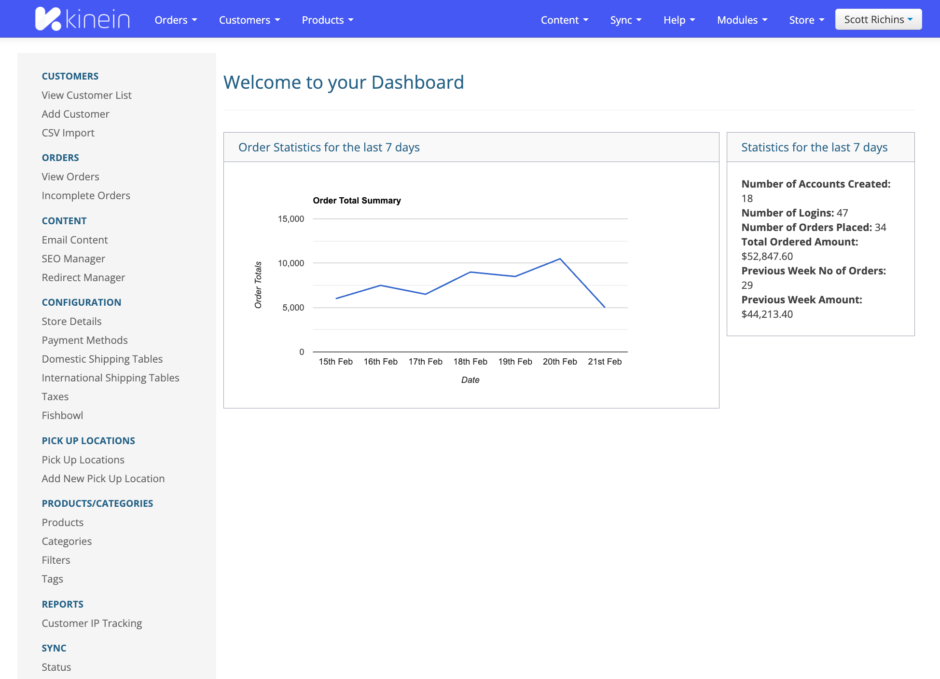Open the SEO Manager
This screenshot has height=679, width=940.
[x=73, y=258]
